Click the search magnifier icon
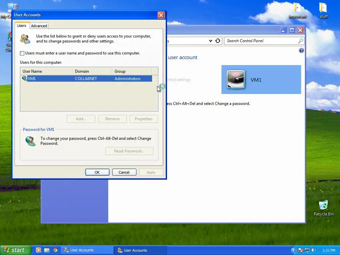This screenshot has height=255, width=340. click(x=300, y=41)
